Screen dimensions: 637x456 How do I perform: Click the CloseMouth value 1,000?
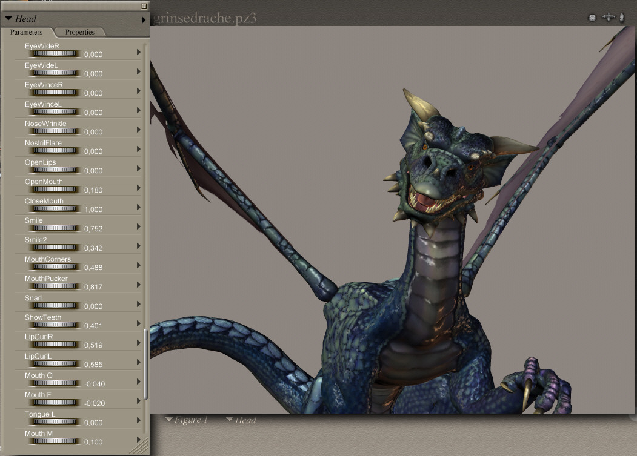93,210
